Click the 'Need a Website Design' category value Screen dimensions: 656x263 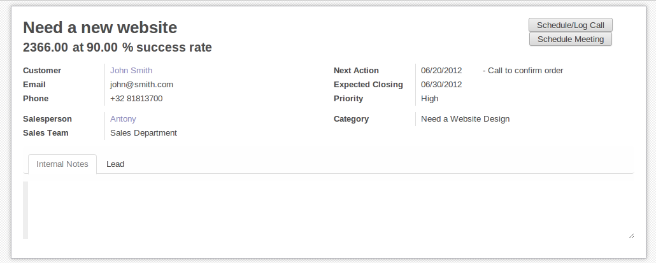(x=465, y=119)
